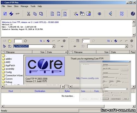
Task: Click the T template icon in main toolbar
Action: coord(89,14)
